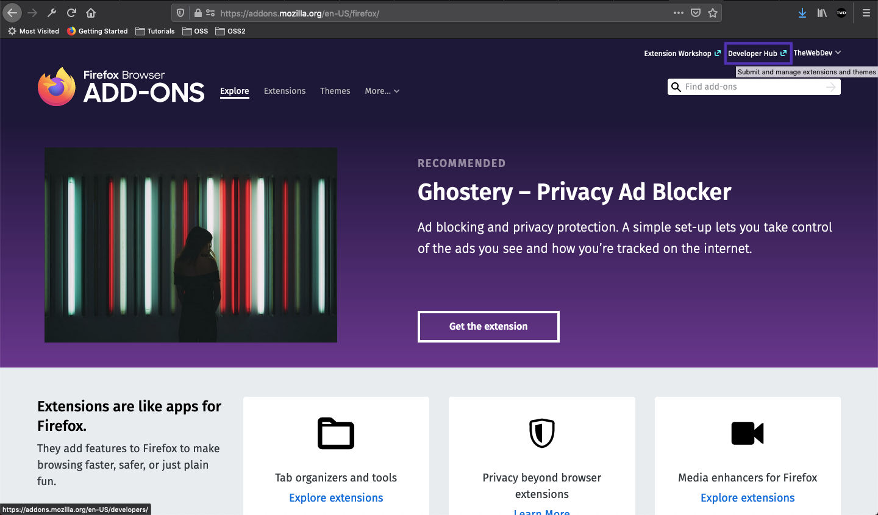This screenshot has height=515, width=878.
Task: Submit the search with the arrow icon
Action: pos(830,87)
